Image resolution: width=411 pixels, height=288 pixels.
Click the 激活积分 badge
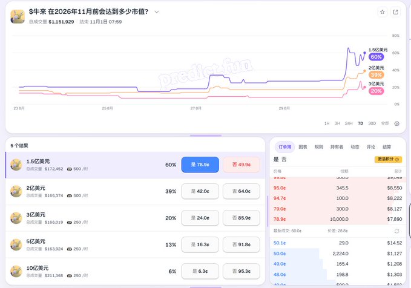point(388,159)
